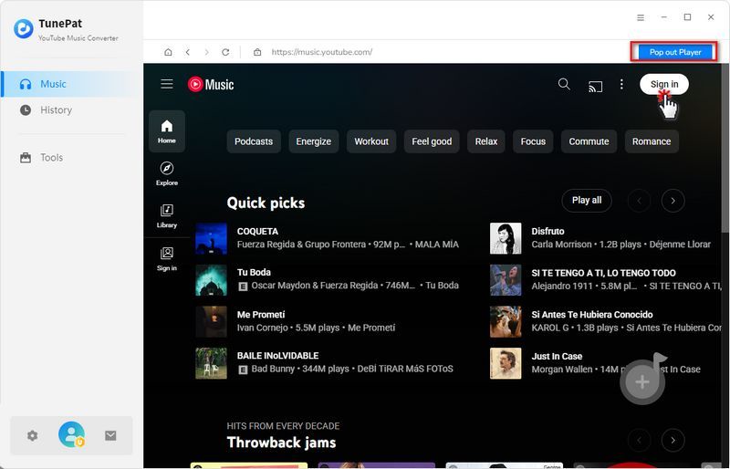Open the Tools section
This screenshot has height=469, width=730.
coord(51,157)
